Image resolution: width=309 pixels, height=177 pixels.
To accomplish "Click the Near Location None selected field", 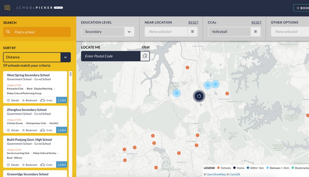I will coord(166,32).
